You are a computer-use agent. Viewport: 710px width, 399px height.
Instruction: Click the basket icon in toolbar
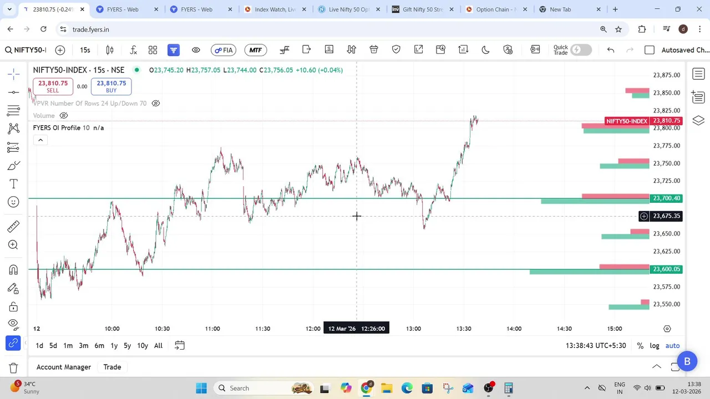(x=374, y=50)
